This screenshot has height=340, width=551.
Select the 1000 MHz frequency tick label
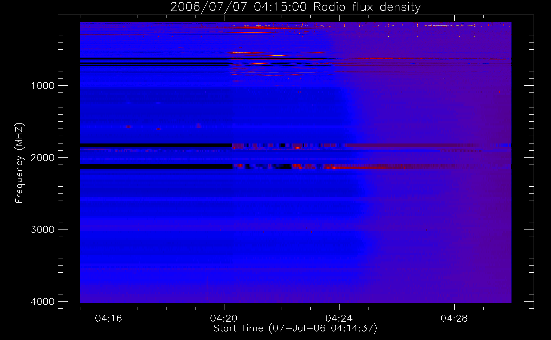(43, 86)
